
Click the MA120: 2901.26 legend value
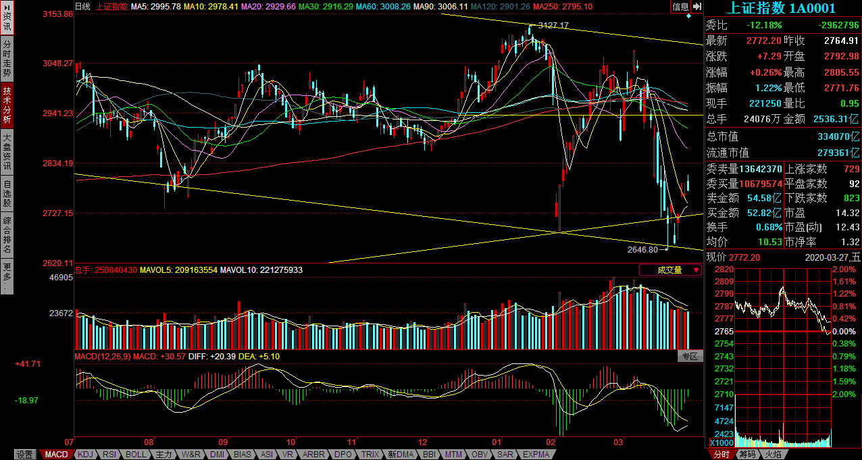pos(501,7)
